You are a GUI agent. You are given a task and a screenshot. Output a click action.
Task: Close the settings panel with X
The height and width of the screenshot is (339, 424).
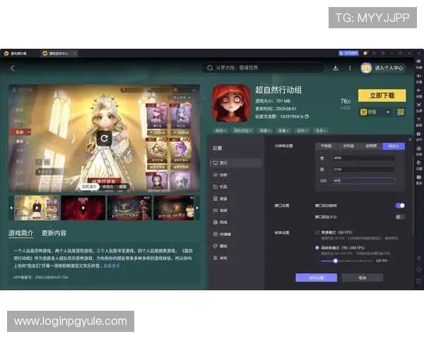click(410, 140)
